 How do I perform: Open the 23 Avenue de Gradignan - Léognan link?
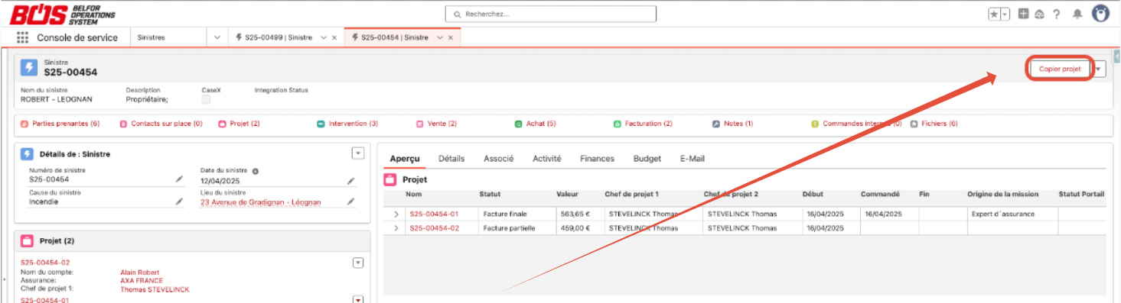(x=260, y=202)
